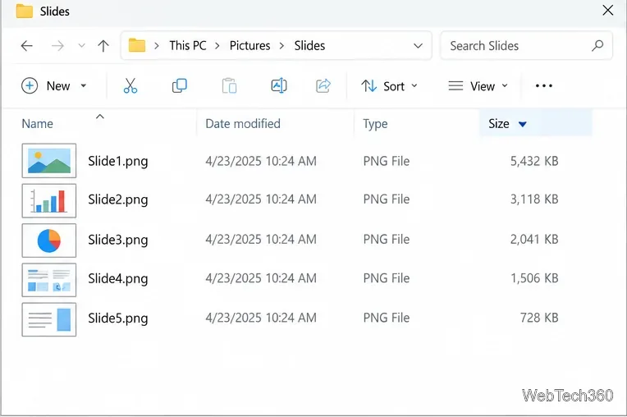
Task: Open the New item dropdown
Action: 53,85
